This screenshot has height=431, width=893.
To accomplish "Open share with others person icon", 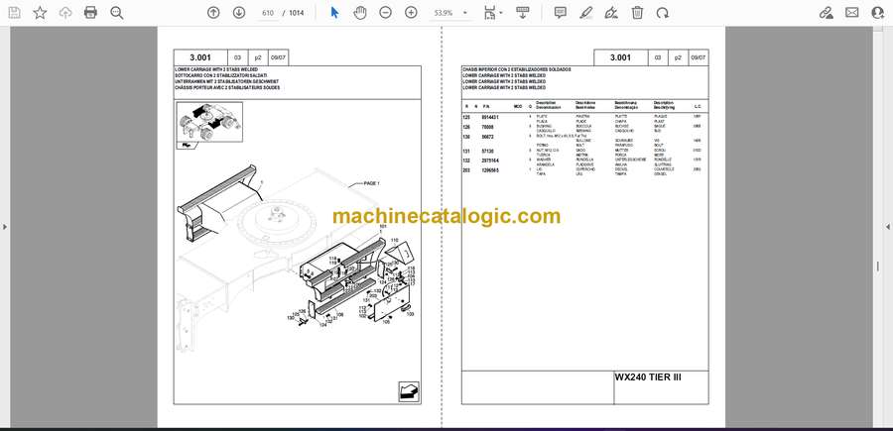I will [878, 13].
